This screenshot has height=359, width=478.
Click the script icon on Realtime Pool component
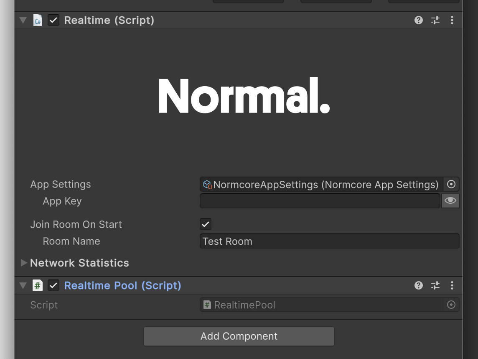point(38,285)
